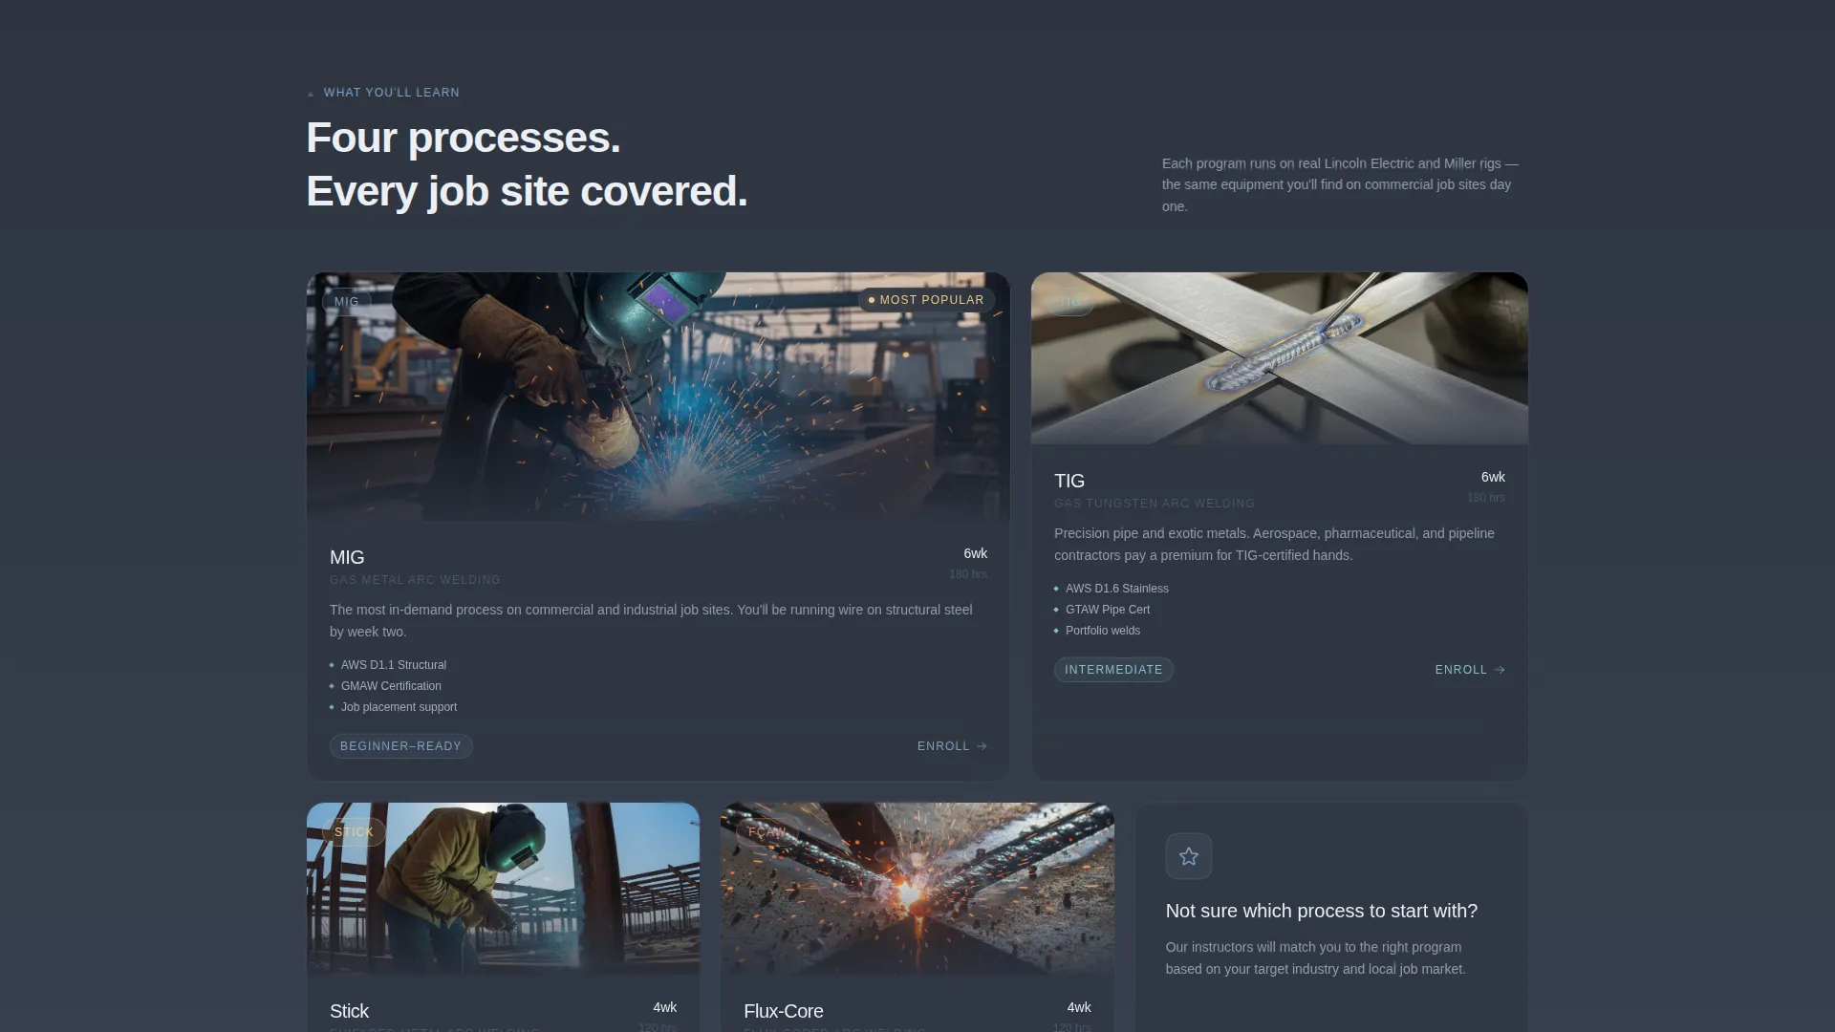Click the TIG card title
Viewport: 1835px width, 1032px height.
click(x=1069, y=481)
